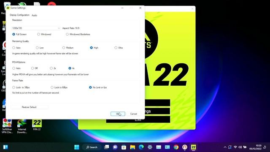Click the Restore Default button
270x152 pixels.
tap(29, 107)
